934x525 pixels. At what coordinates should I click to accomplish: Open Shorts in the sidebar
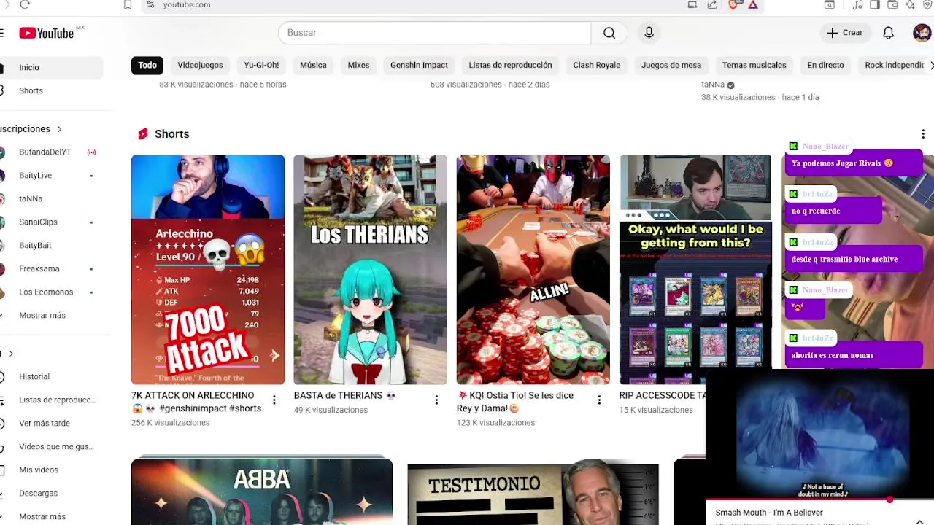(x=51, y=90)
